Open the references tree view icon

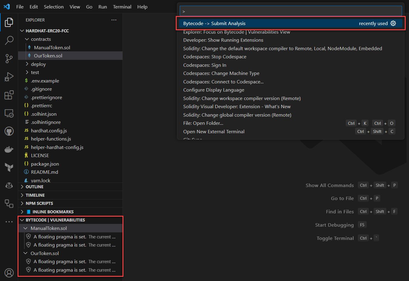tap(9, 203)
